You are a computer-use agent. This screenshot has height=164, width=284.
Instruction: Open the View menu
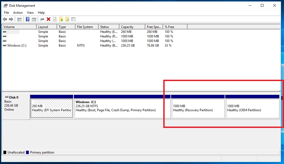tap(30, 13)
